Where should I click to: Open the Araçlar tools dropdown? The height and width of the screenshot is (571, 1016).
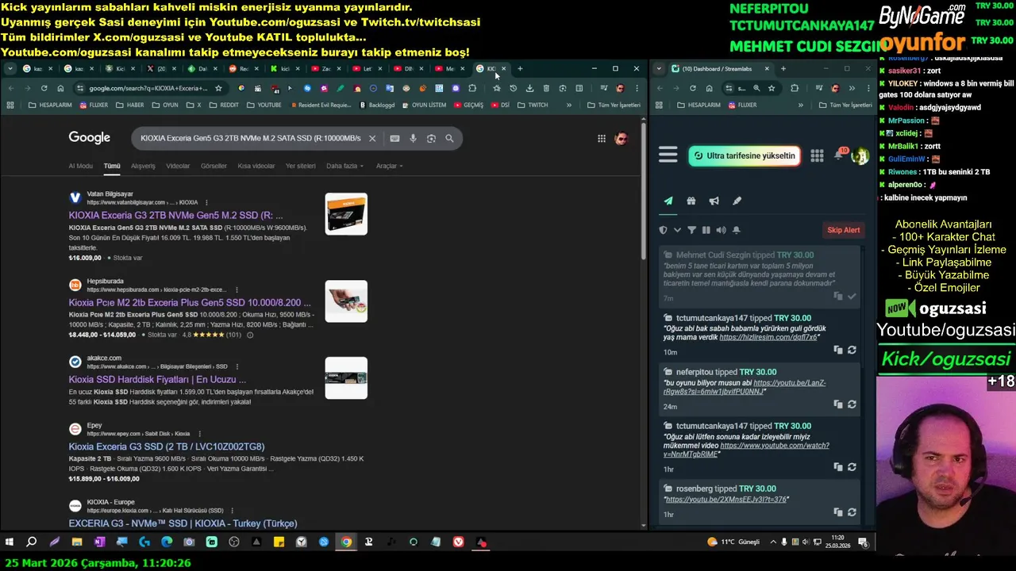[389, 166]
